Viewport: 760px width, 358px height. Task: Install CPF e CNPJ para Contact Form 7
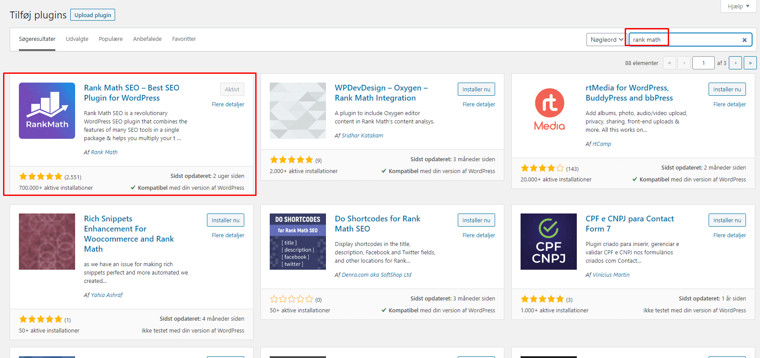point(727,220)
